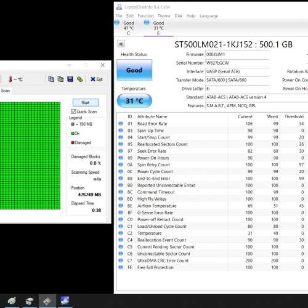Click the floppy disk save icon in HD Tune

tap(70, 79)
